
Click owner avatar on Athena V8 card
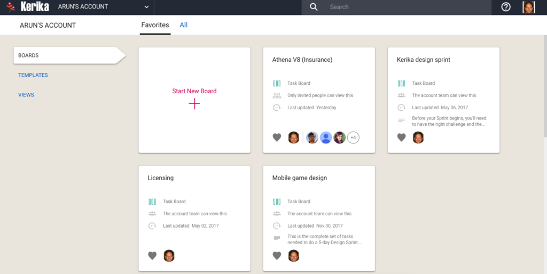294,138
